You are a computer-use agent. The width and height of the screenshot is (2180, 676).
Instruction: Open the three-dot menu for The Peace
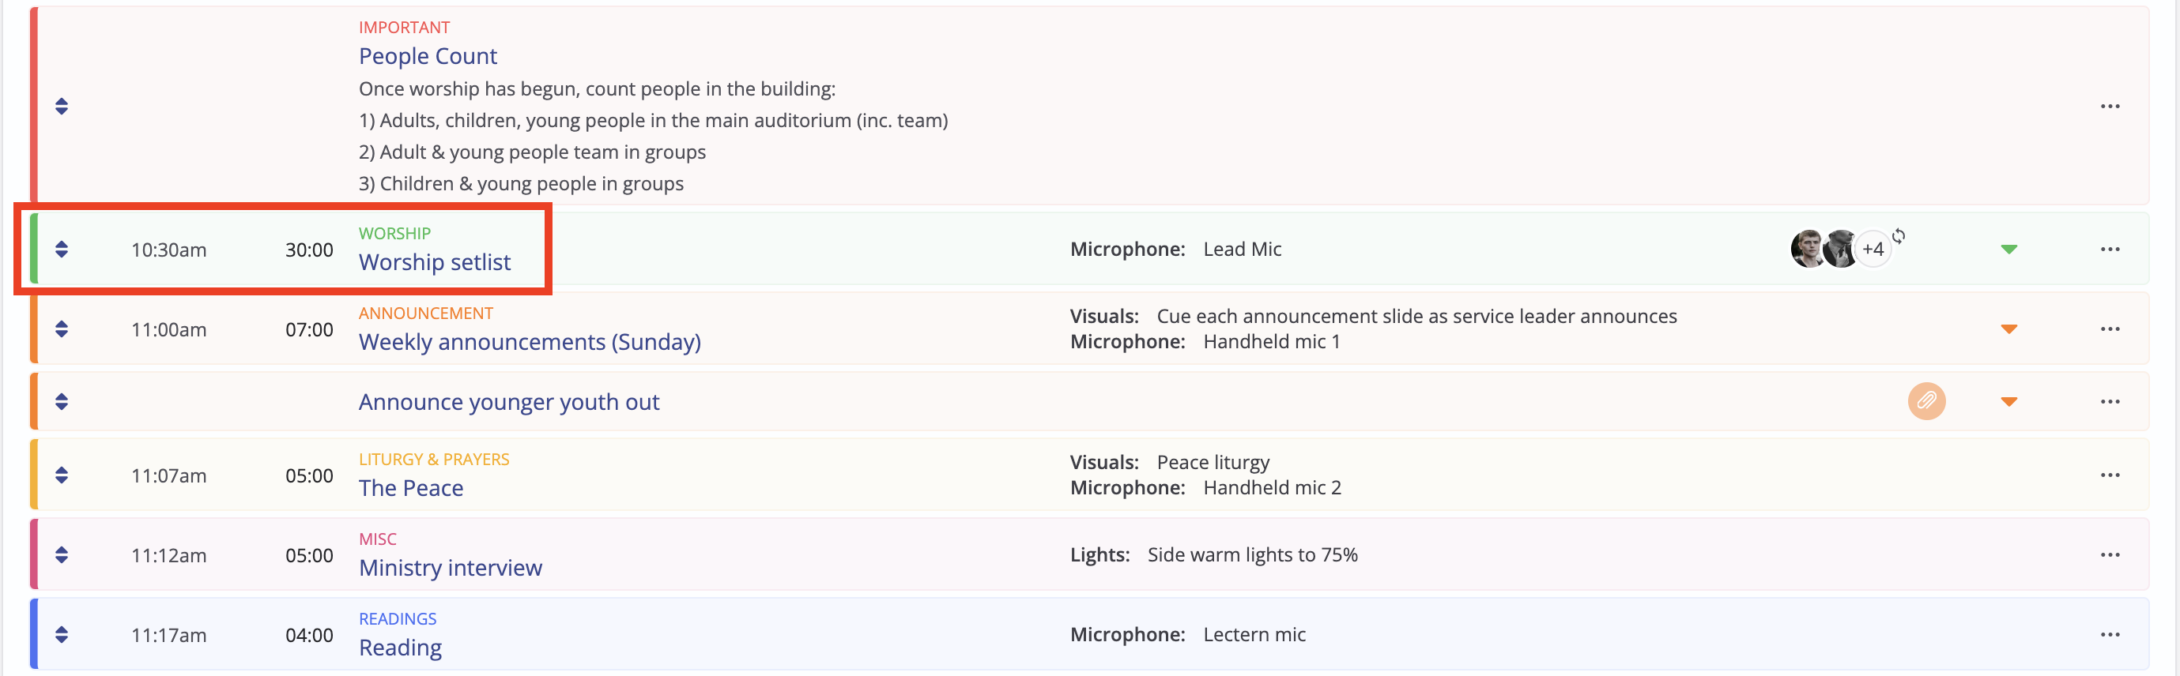[2110, 475]
